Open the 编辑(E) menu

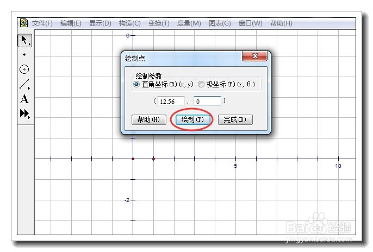click(71, 23)
